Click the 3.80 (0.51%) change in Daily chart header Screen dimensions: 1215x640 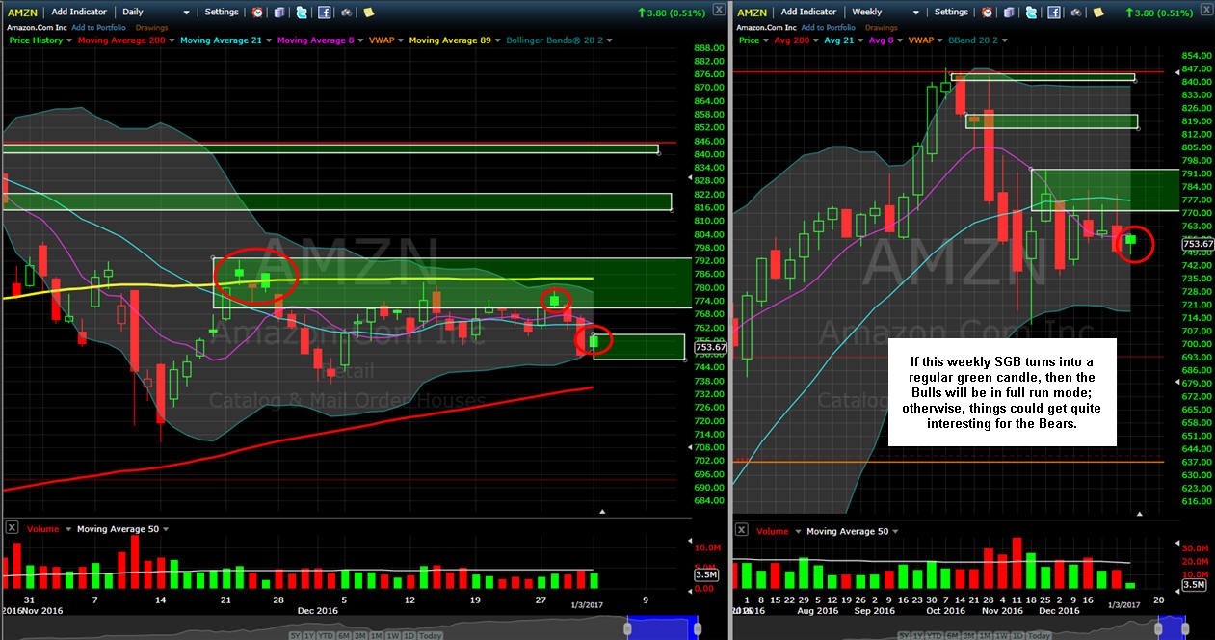tap(672, 13)
